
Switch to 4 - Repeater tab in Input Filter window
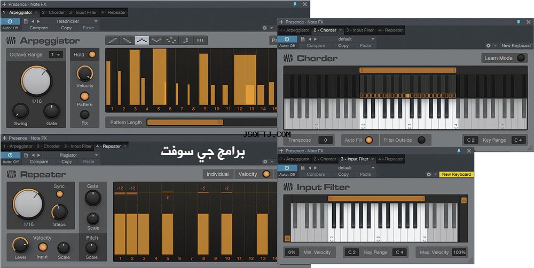point(390,159)
